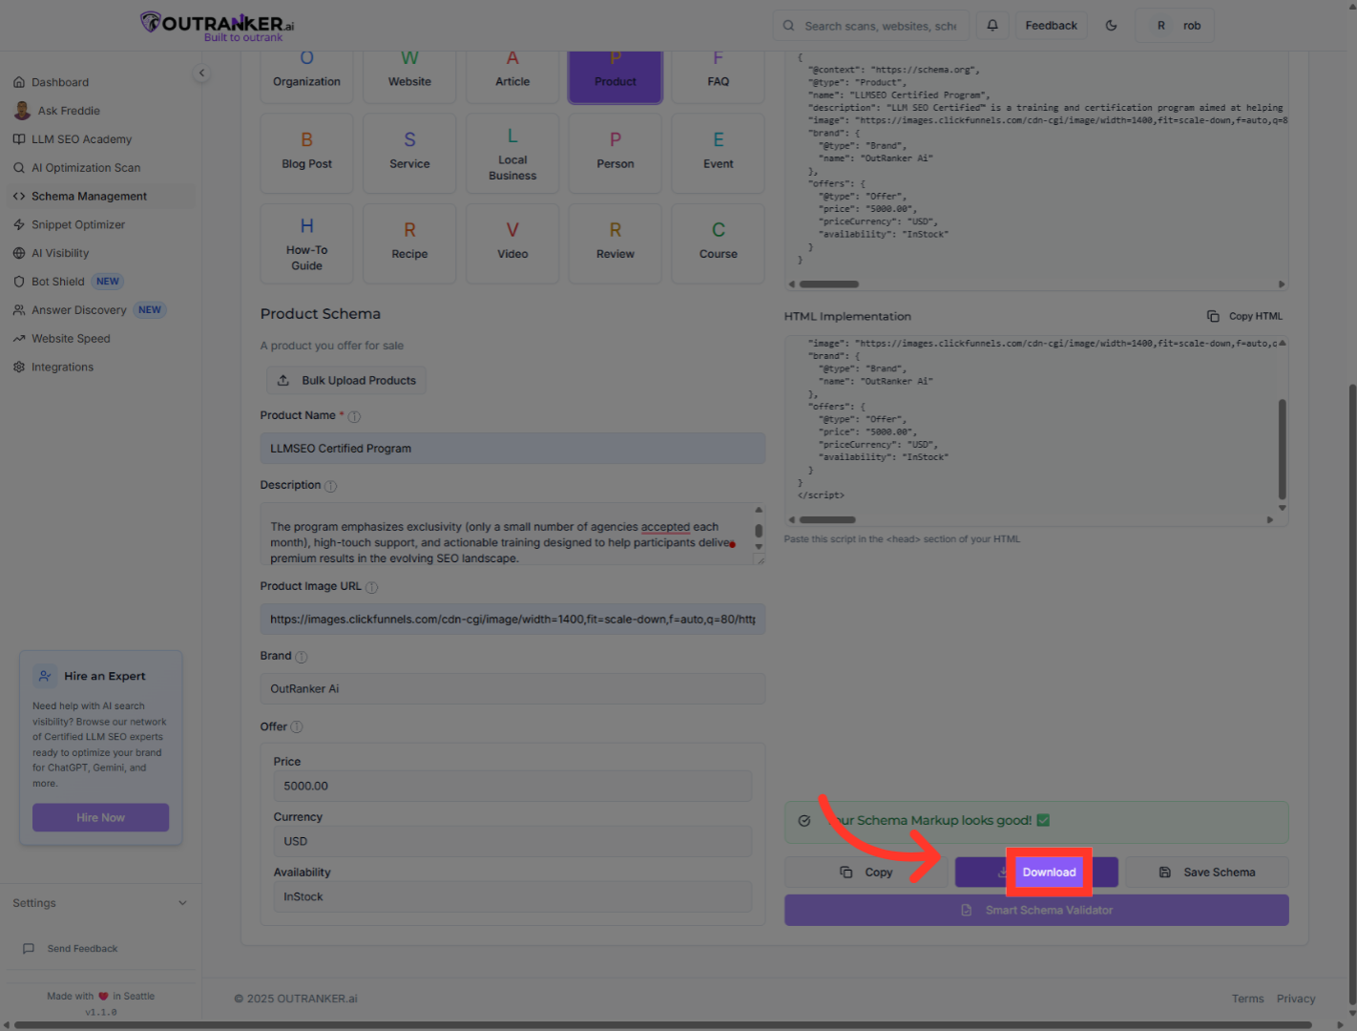1357x1031 pixels.
Task: Choose the Blog Post schema type
Action: (306, 154)
